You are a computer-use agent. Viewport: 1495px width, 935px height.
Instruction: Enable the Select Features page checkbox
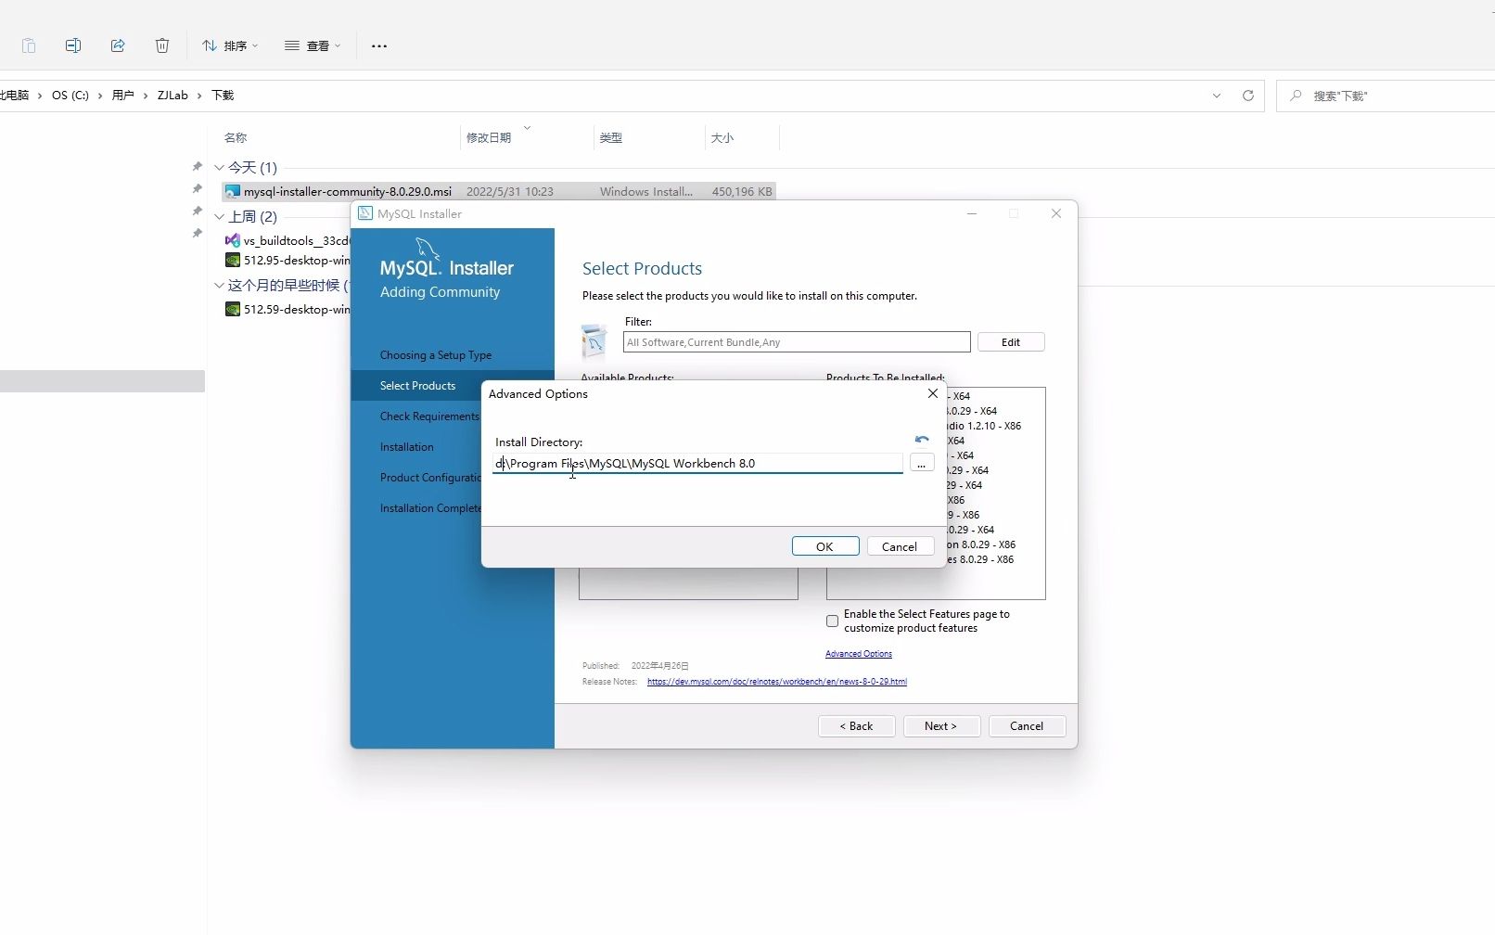[x=832, y=621]
